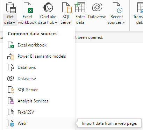This screenshot has height=130, width=143.
Task: Click the Web globe icon
Action: coord(11,123)
